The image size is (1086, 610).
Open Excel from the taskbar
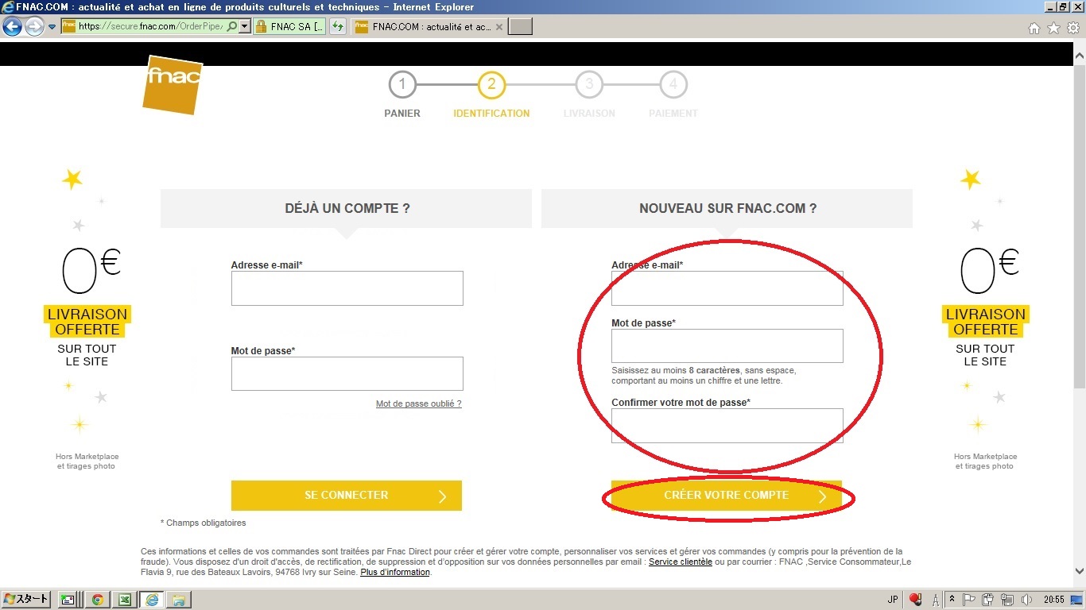[123, 600]
